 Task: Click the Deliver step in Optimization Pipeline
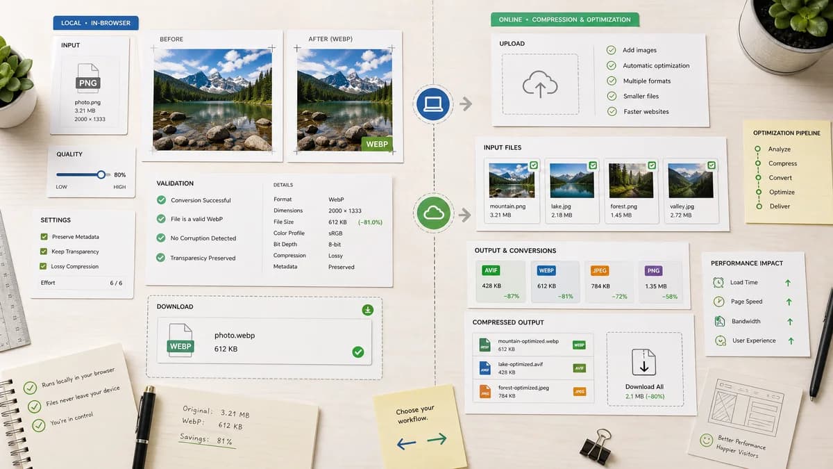coord(780,206)
